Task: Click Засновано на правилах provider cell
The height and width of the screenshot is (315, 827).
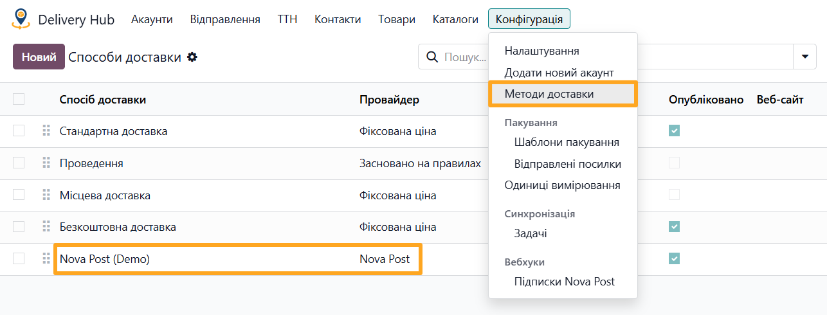Action: (x=420, y=163)
